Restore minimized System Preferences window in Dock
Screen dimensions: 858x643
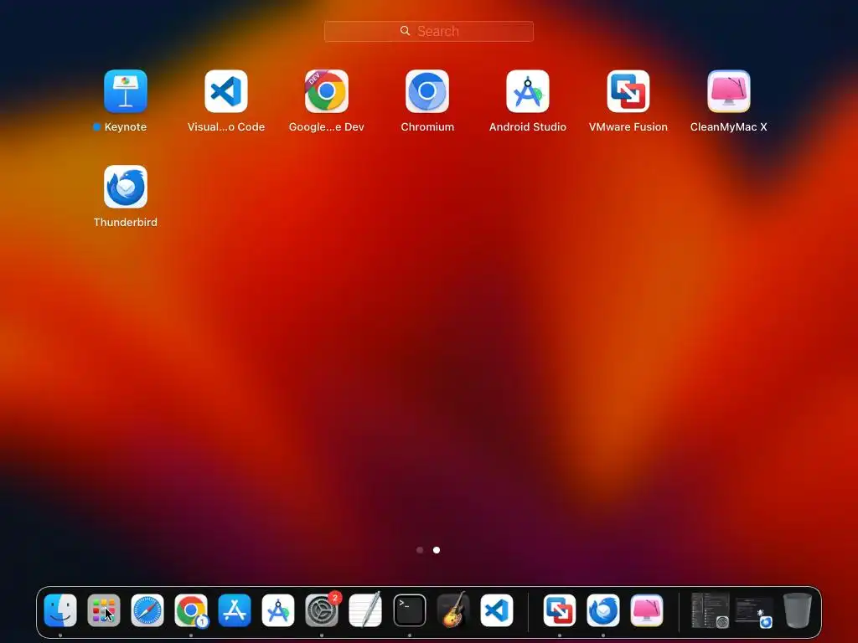(x=710, y=610)
